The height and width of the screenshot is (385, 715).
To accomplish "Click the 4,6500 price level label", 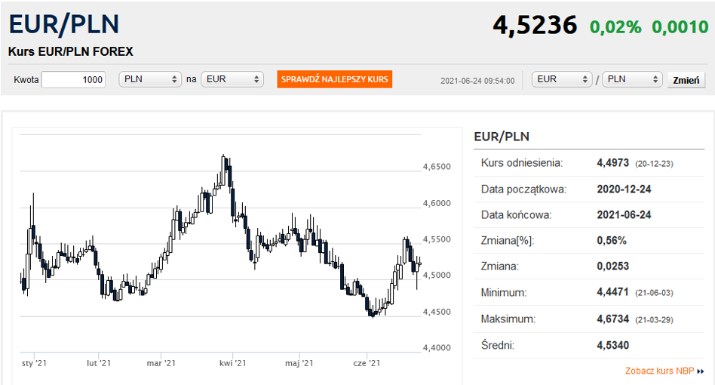I will click(x=437, y=167).
